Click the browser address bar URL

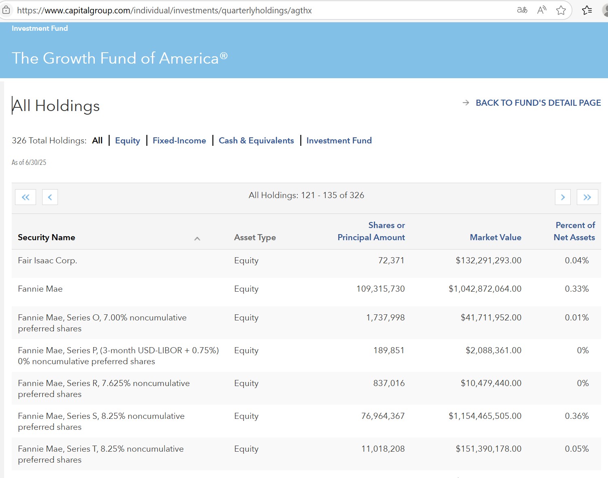coord(164,11)
